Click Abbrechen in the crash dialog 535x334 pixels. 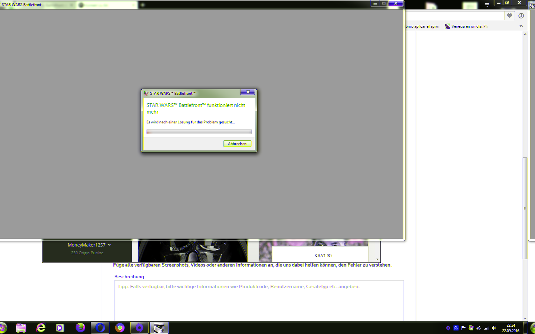(237, 144)
